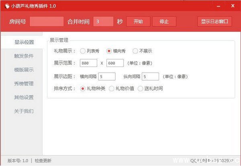Go to the 秀格管理 tab
The image size is (241, 166).
pyautogui.click(x=24, y=83)
